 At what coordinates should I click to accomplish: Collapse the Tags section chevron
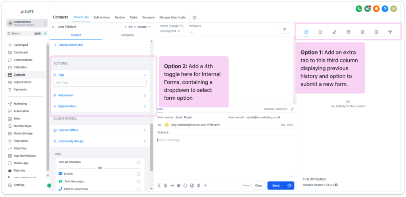pos(145,75)
